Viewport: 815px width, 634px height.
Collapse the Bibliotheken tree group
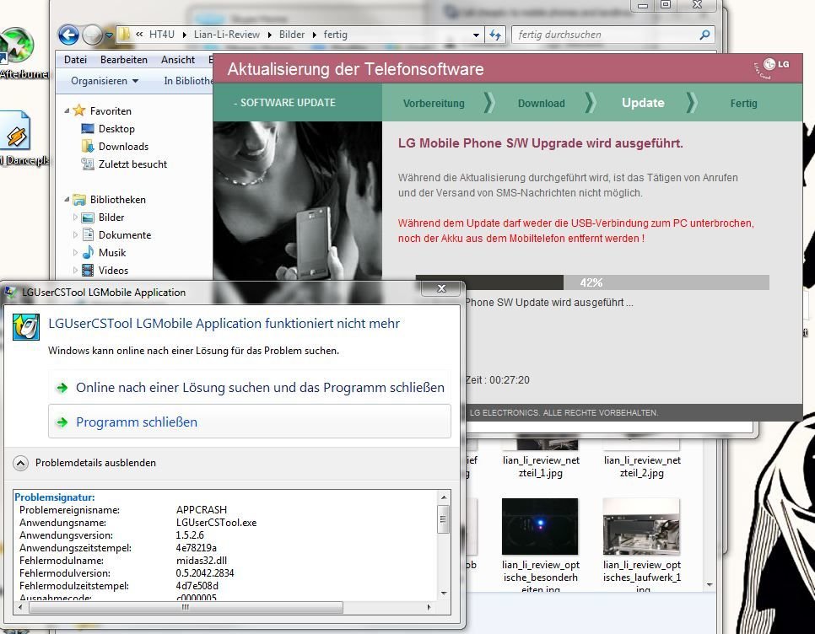point(67,200)
